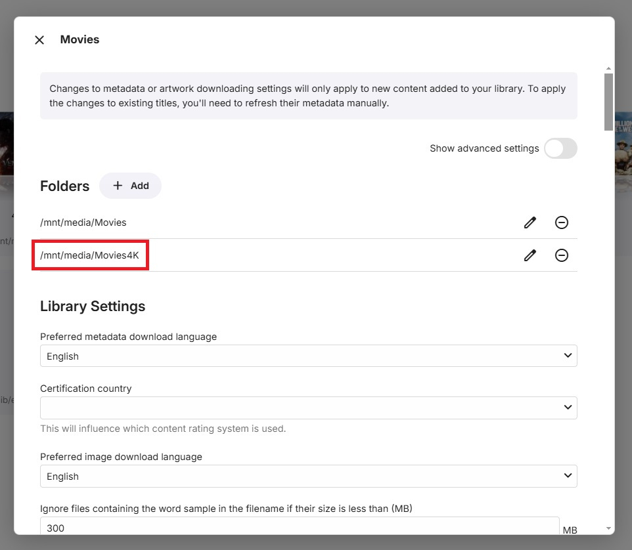Open Preferred metadata download language dropdown

coord(308,356)
